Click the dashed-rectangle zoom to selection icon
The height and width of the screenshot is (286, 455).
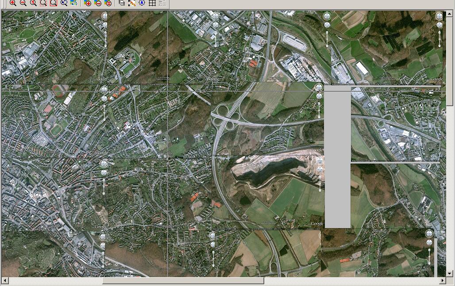[x=43, y=3]
